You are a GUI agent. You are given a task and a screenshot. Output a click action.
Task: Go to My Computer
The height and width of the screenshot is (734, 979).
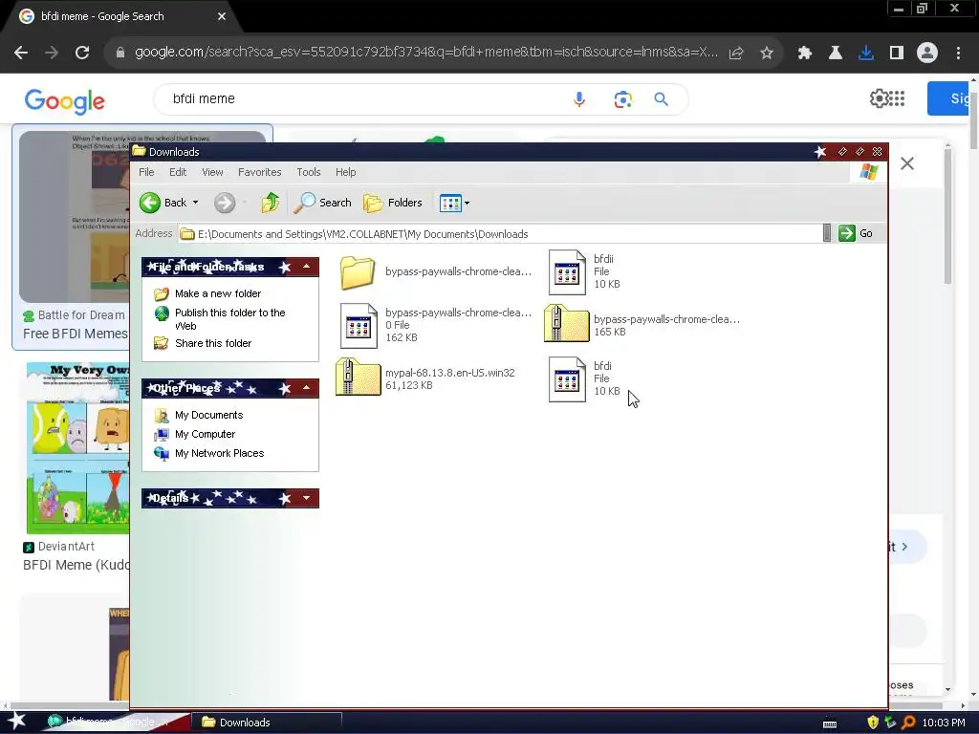pos(205,435)
